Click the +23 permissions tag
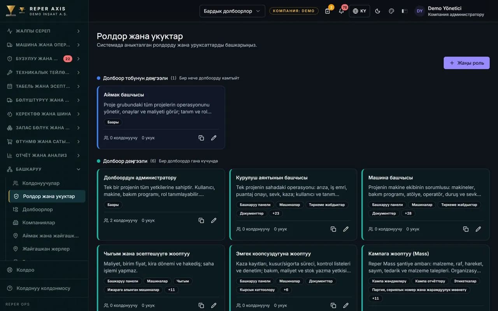 [276, 213]
